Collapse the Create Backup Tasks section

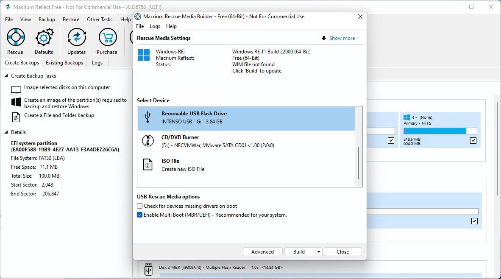click(x=6, y=76)
